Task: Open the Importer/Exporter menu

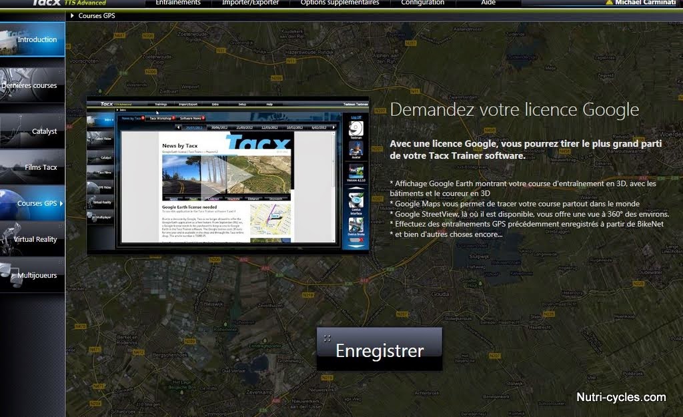Action: tap(251, 3)
